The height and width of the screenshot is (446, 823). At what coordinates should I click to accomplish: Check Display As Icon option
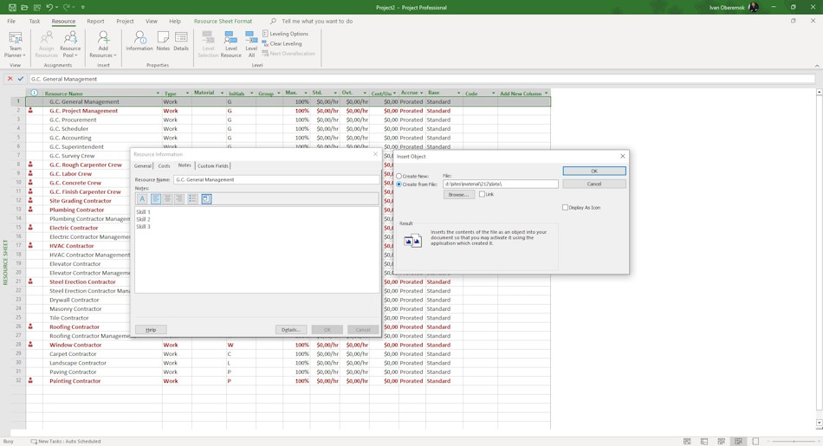coord(566,207)
